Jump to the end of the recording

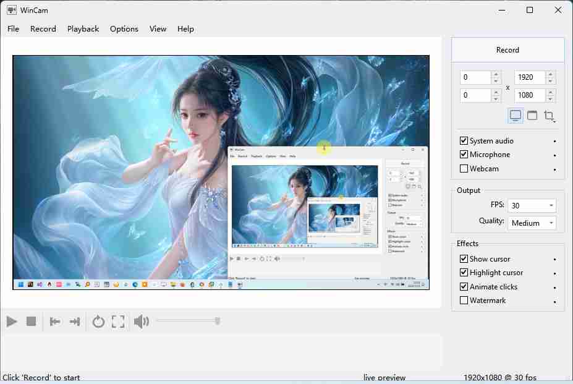(75, 321)
